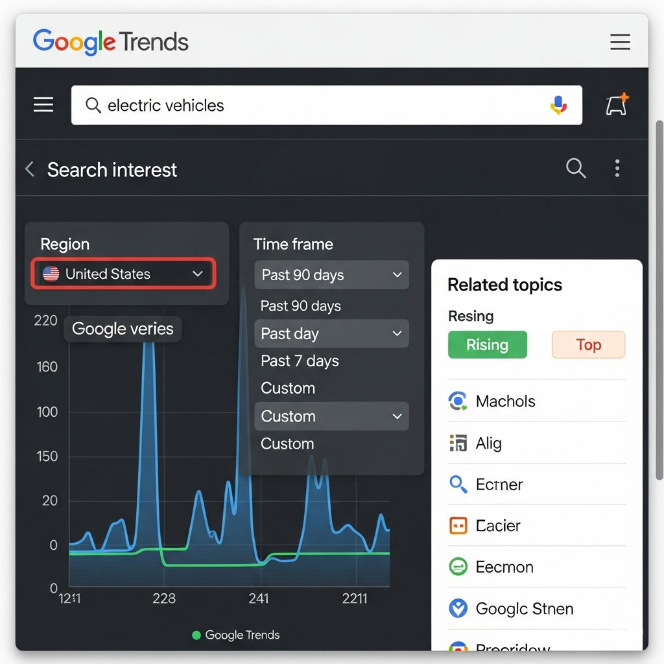Click the notification bell icon
The image size is (664, 664).
(x=616, y=104)
